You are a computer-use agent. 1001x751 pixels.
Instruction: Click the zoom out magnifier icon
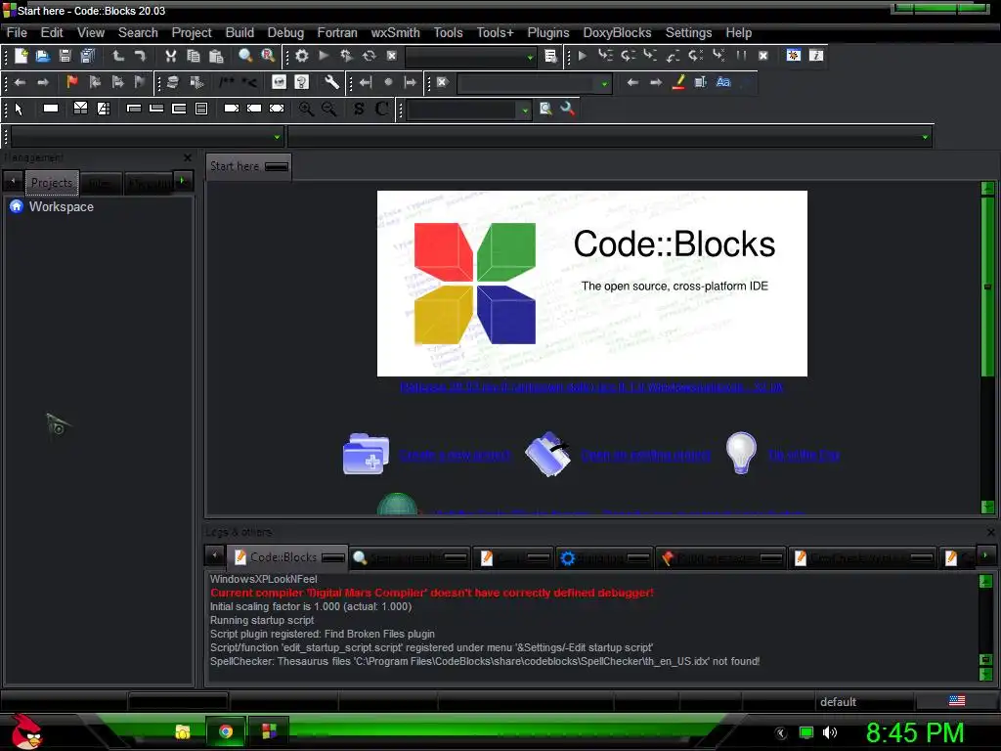[328, 109]
